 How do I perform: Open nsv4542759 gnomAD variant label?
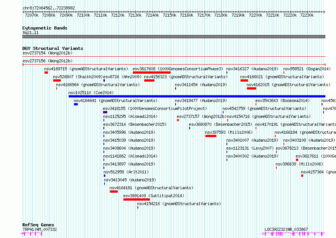[x=264, y=108]
